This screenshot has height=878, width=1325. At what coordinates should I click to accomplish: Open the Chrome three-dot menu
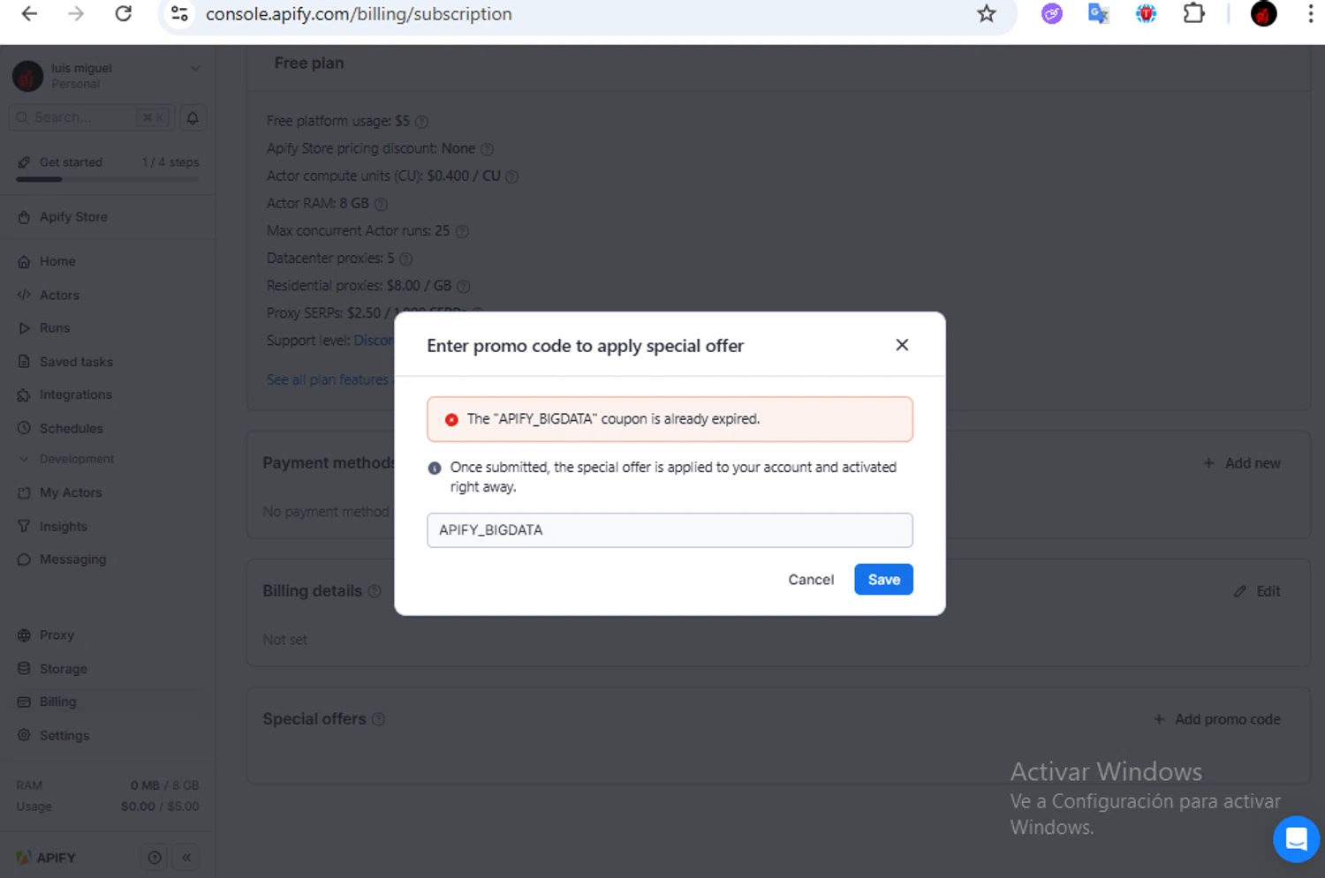tap(1311, 14)
